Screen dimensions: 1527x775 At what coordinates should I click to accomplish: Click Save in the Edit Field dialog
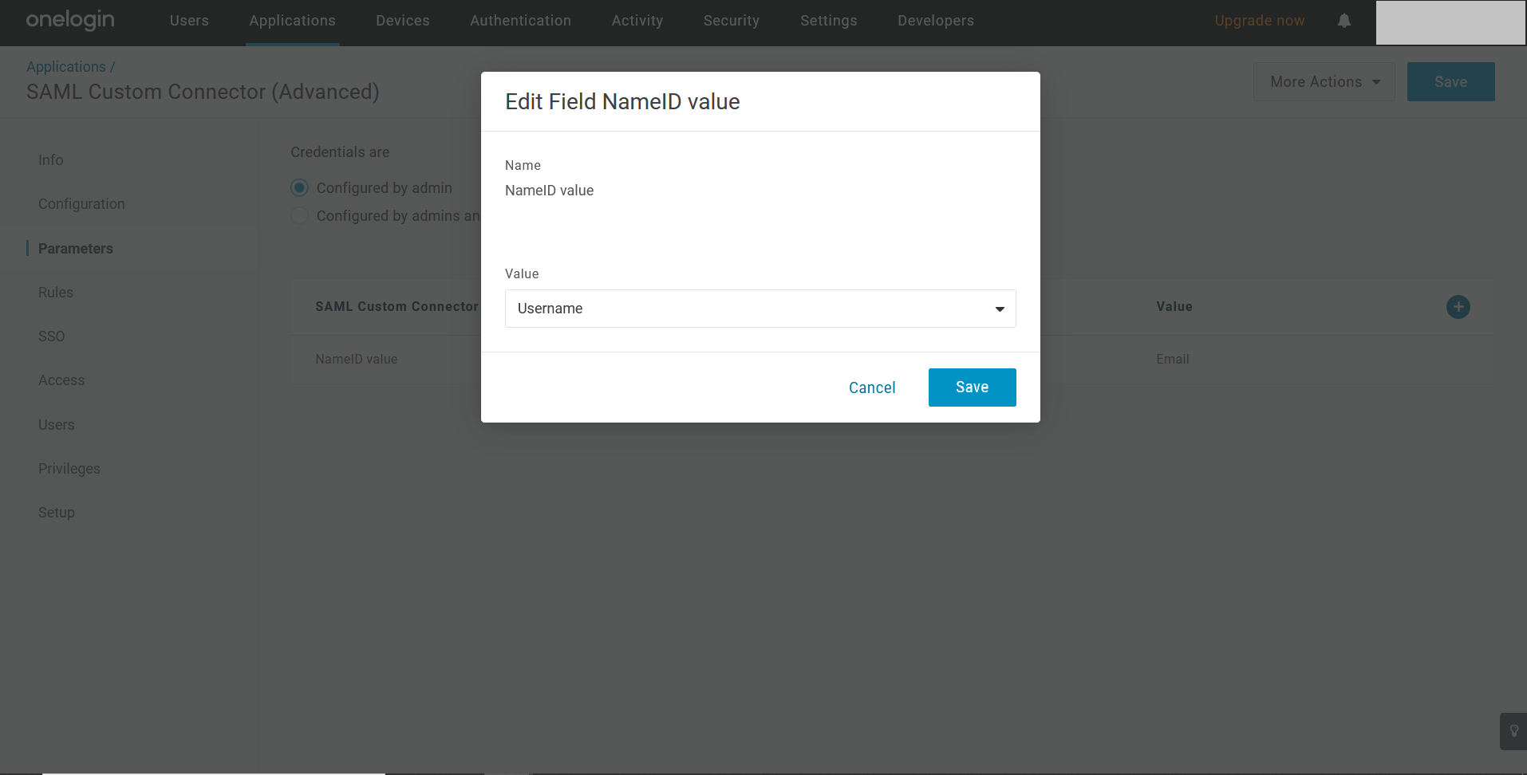pos(972,387)
